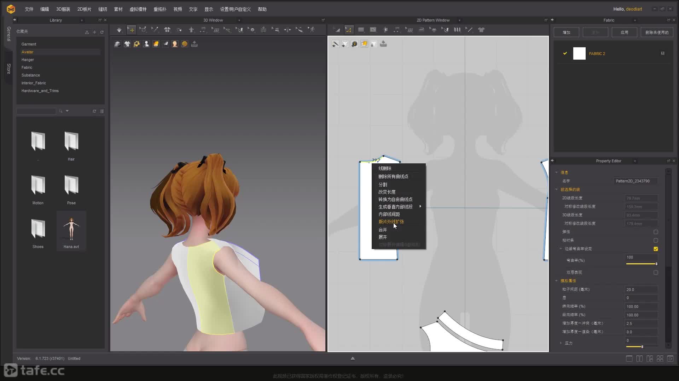Image resolution: width=679 pixels, height=381 pixels.
Task: Click the gray T-shirt icon in 2D toolbar
Action: pyautogui.click(x=481, y=30)
